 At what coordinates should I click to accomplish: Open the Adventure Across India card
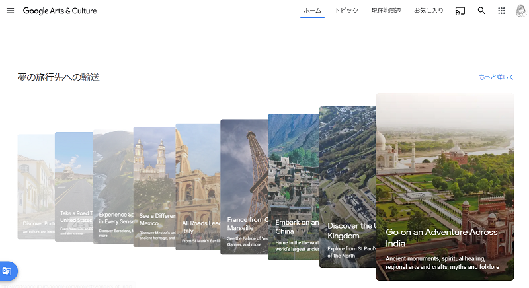(x=444, y=186)
